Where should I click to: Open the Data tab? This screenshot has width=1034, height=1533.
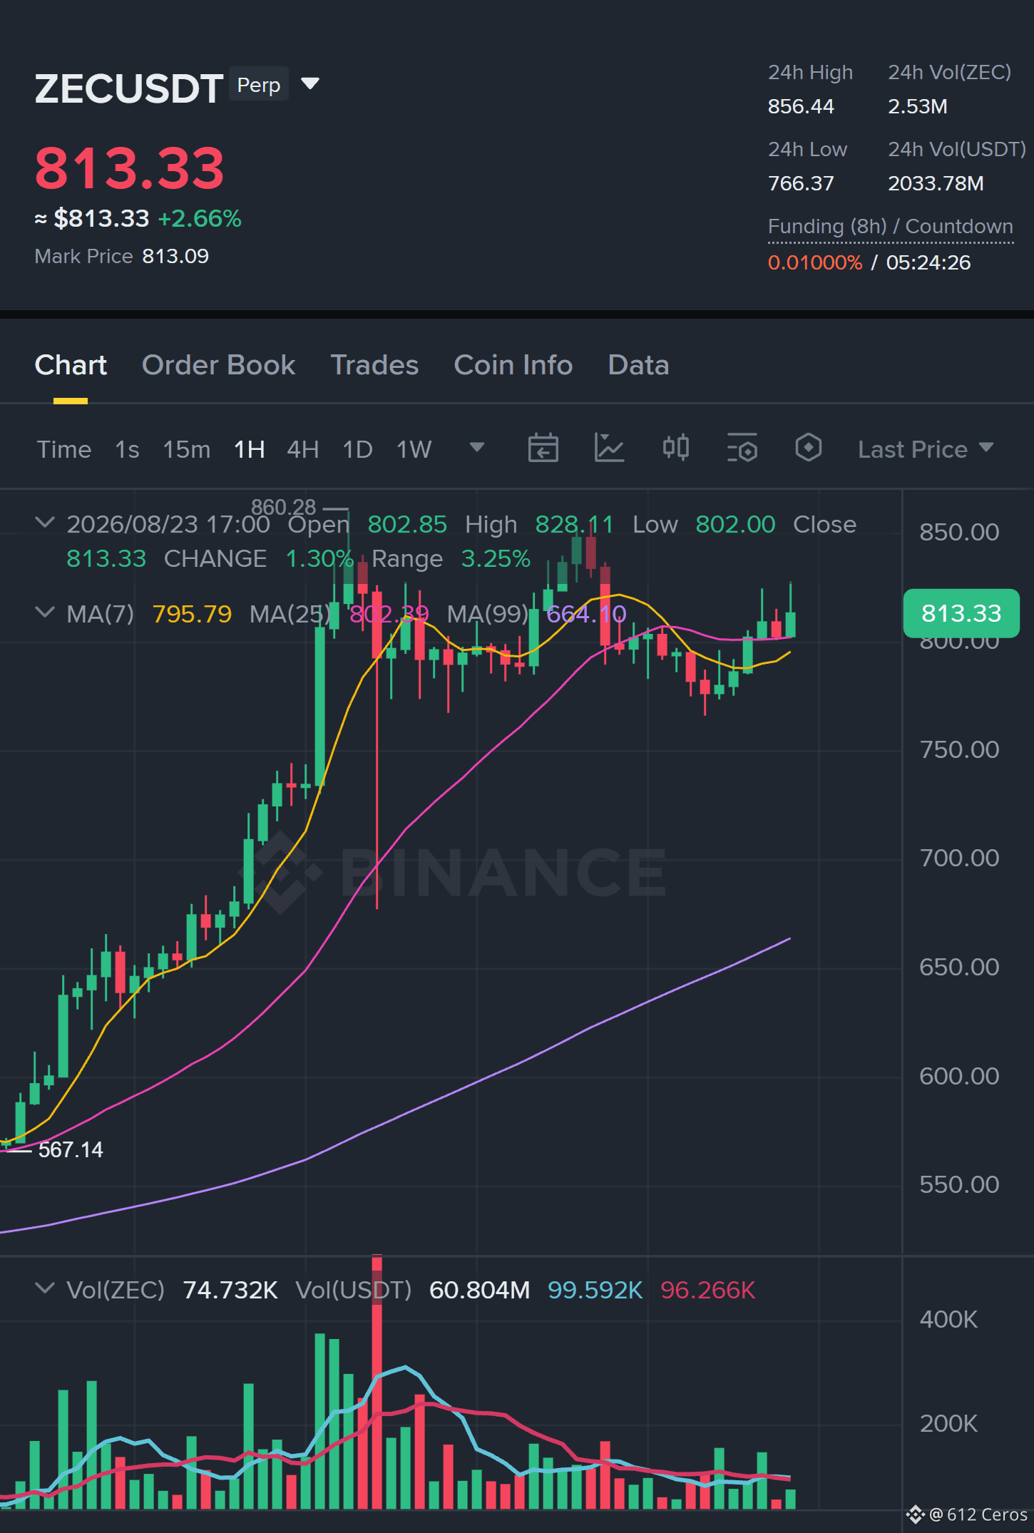pos(638,365)
